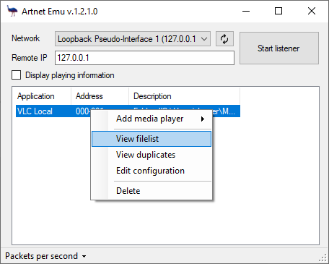Click the Remote IP input field
329x264 pixels.
[x=144, y=58]
